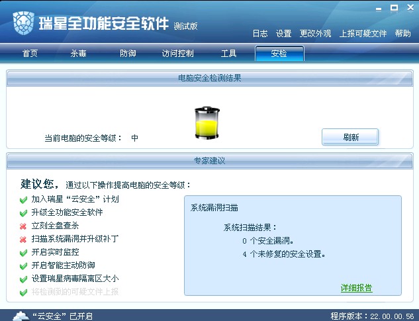Click the text 4 个未修复的安全设置。

[284, 254]
